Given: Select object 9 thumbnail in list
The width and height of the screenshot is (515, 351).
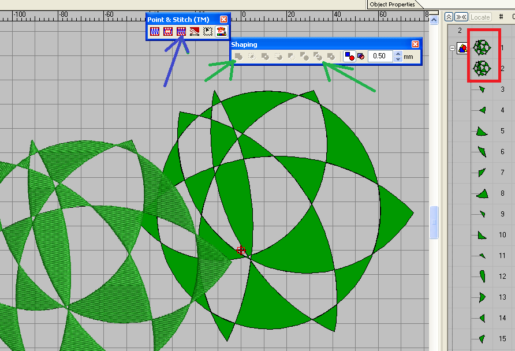Looking at the screenshot, I should (482, 214).
